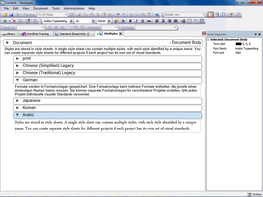The width and height of the screenshot is (263, 197).
Task: Expand the Korean section
Action: click(x=17, y=108)
